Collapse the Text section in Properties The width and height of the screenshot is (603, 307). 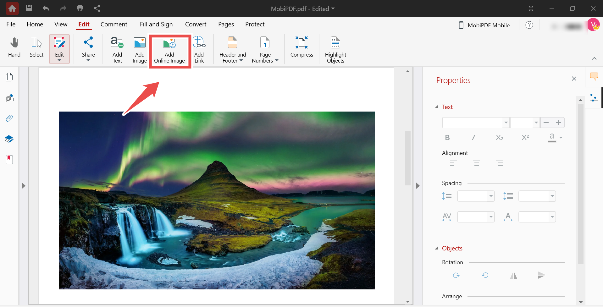437,107
